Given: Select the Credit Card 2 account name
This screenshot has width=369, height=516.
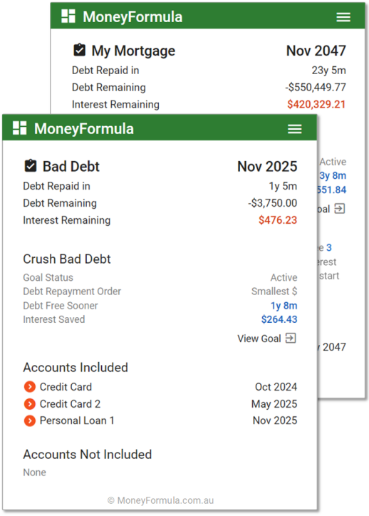Looking at the screenshot, I should [70, 404].
